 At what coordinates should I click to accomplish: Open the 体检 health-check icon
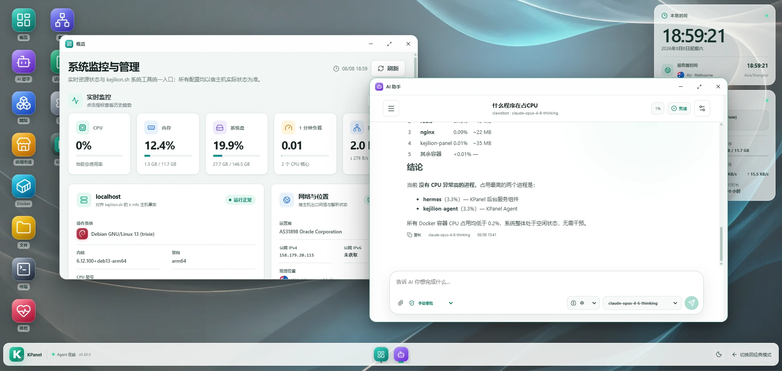tap(24, 311)
